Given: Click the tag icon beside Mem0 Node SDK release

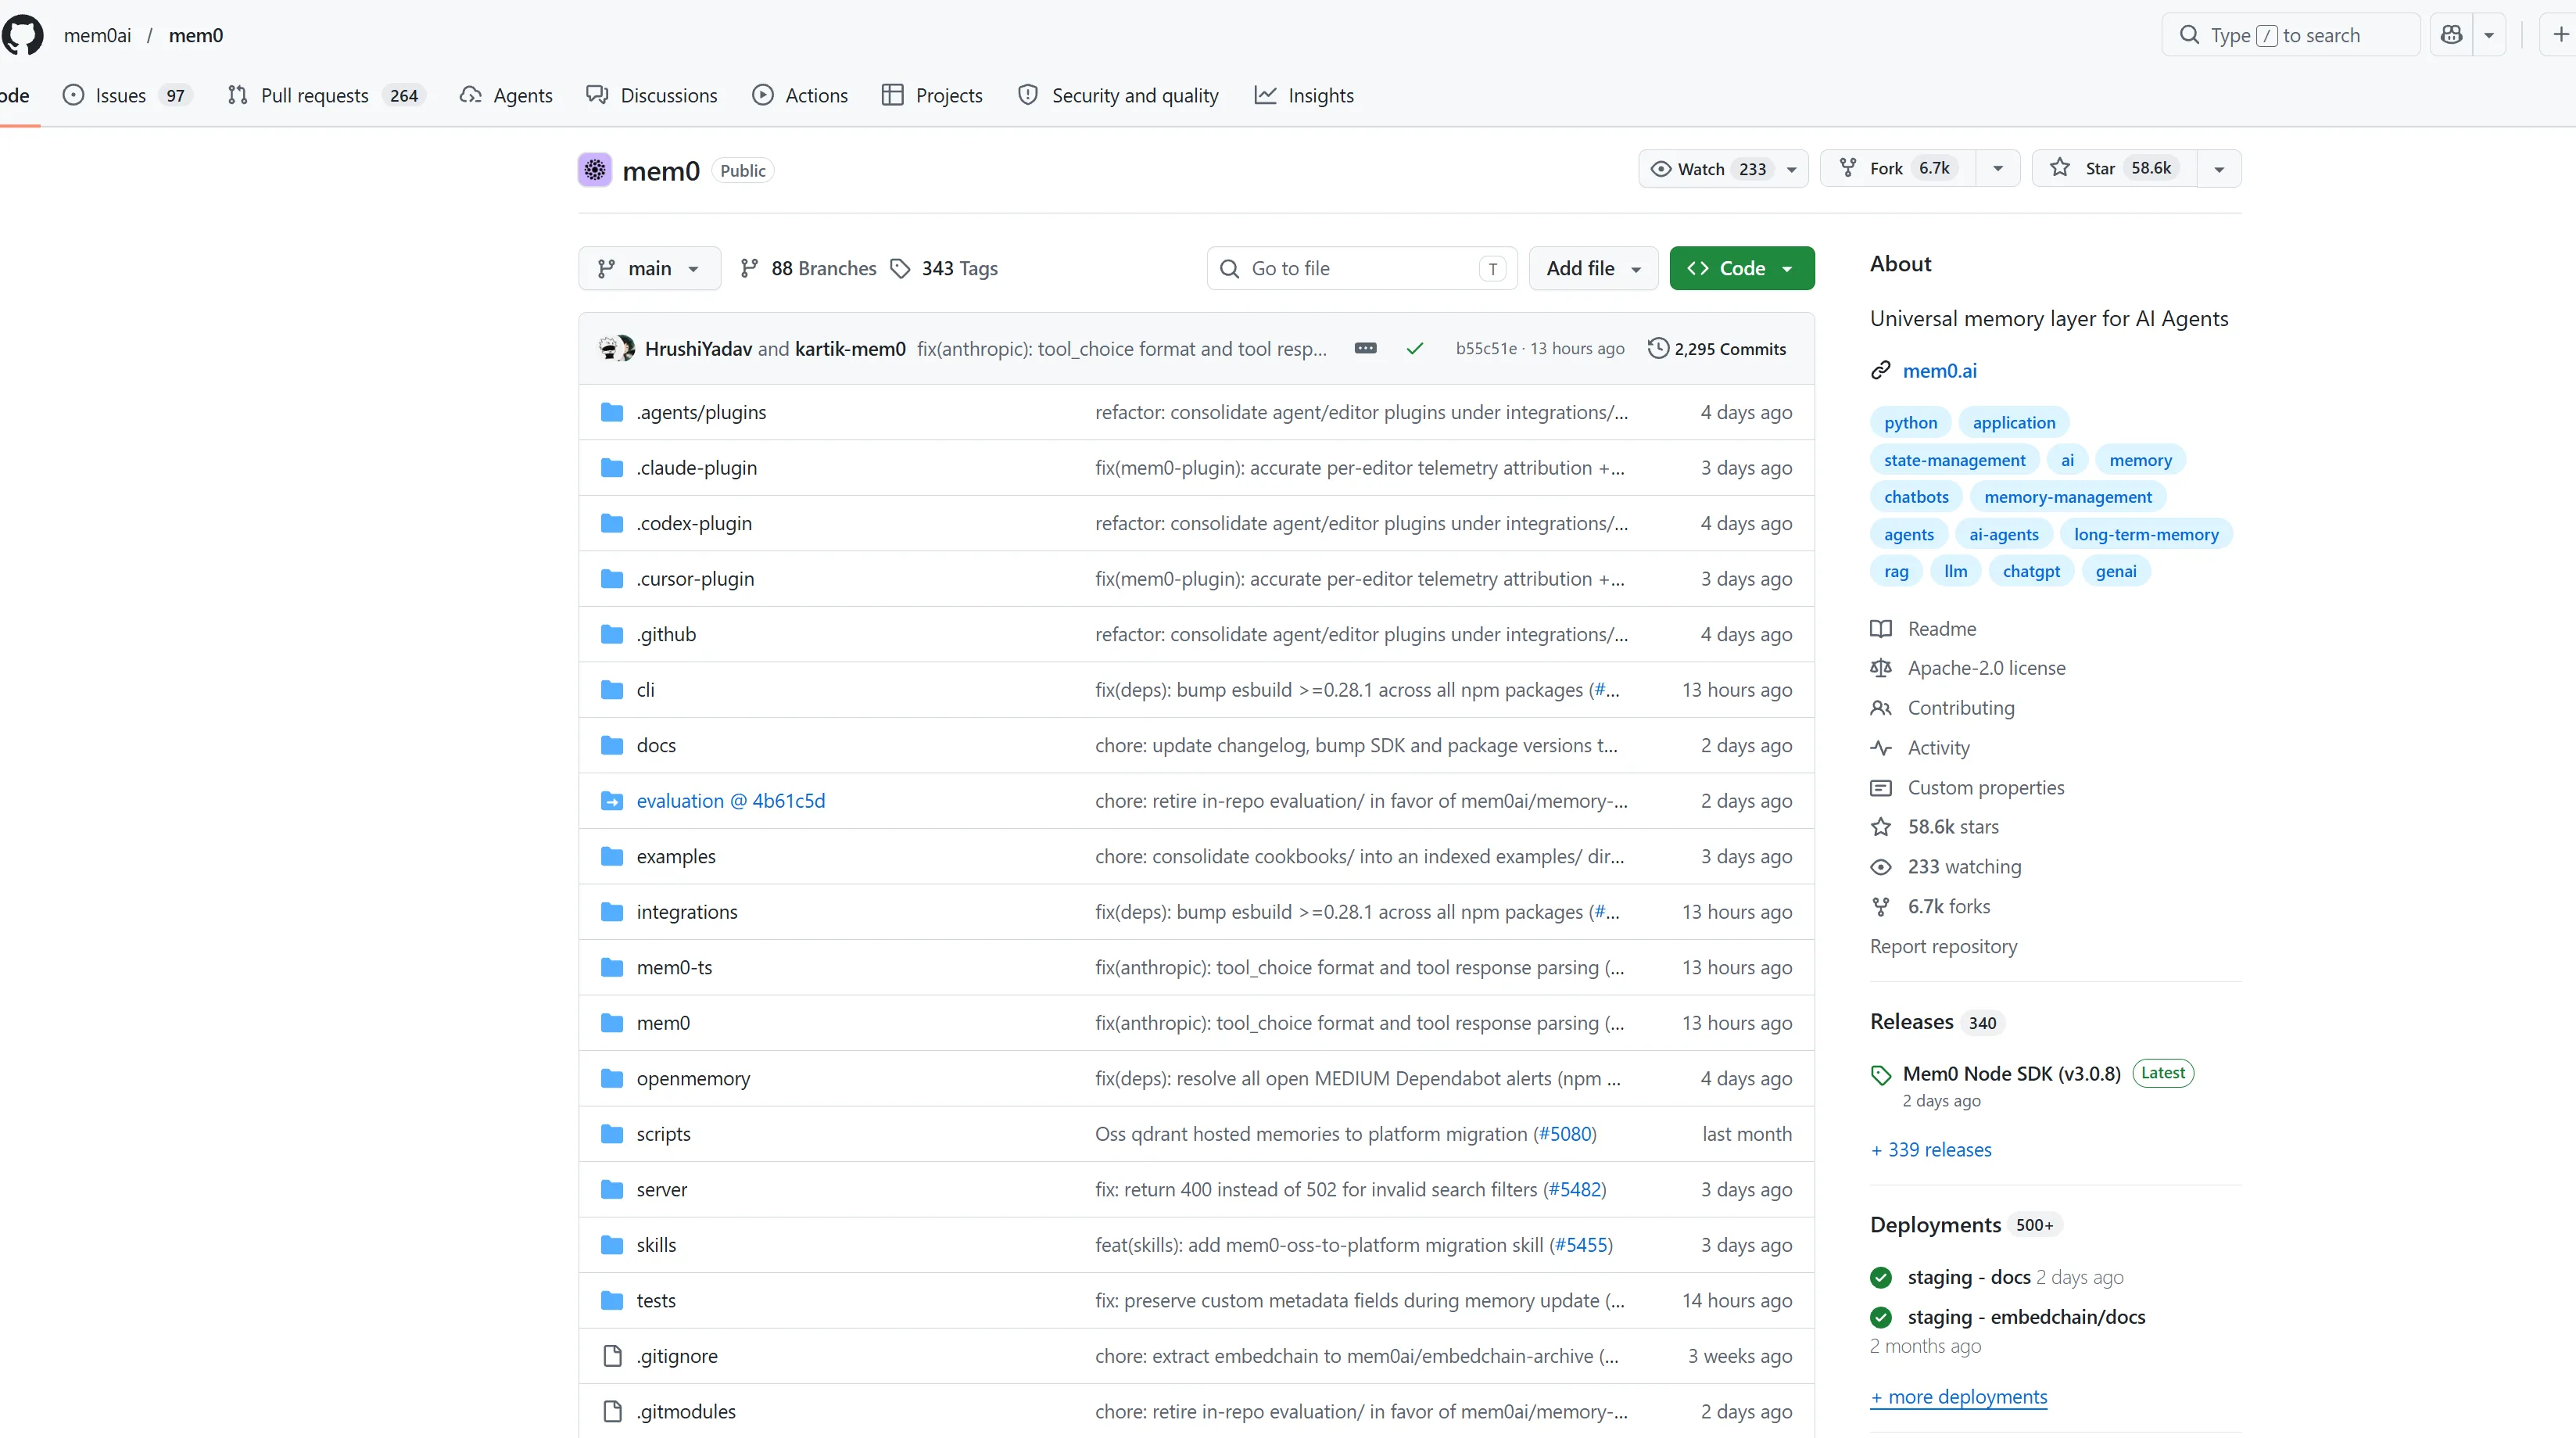Looking at the screenshot, I should (x=1881, y=1075).
